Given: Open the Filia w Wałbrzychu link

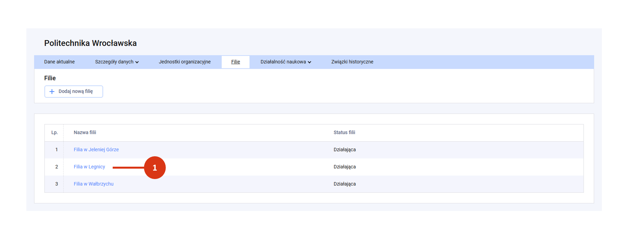Looking at the screenshot, I should tap(93, 184).
